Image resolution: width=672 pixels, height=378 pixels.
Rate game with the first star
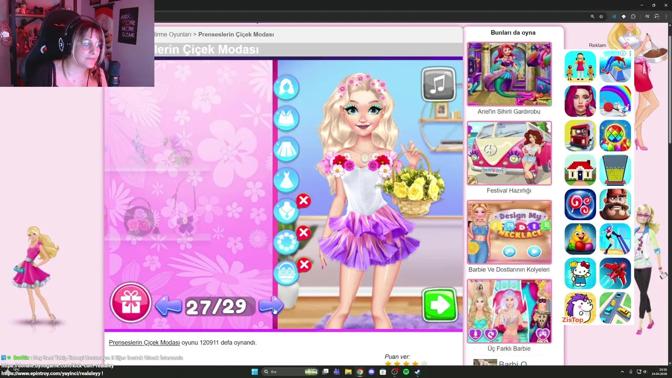click(388, 363)
